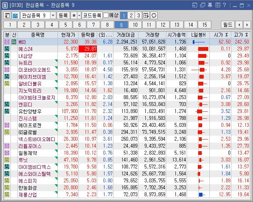
Task: Click the 코드등록 button
Action: click(x=92, y=15)
